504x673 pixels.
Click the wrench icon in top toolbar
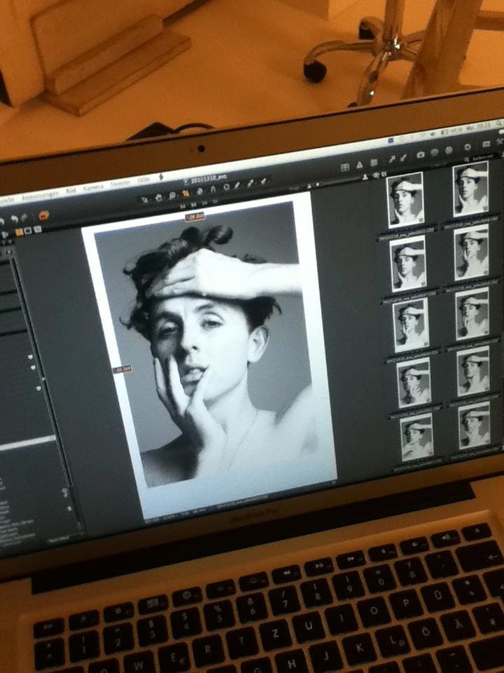[392, 159]
